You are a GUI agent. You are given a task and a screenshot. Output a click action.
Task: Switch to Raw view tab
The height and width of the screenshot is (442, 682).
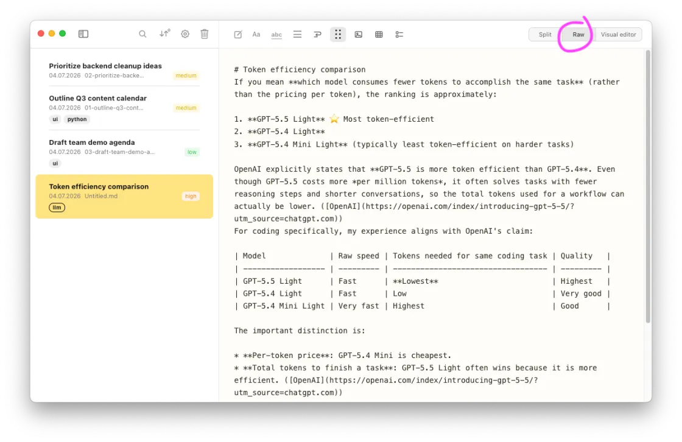578,34
